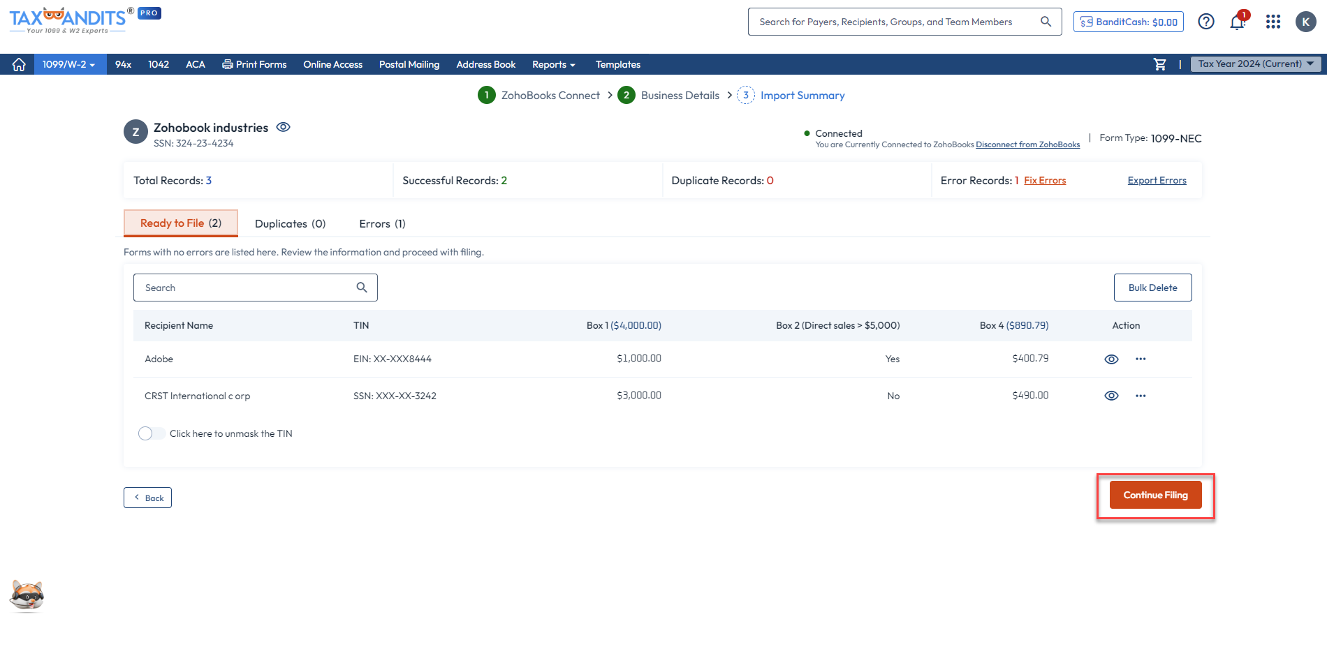
Task: Open the notifications bell
Action: (x=1238, y=22)
